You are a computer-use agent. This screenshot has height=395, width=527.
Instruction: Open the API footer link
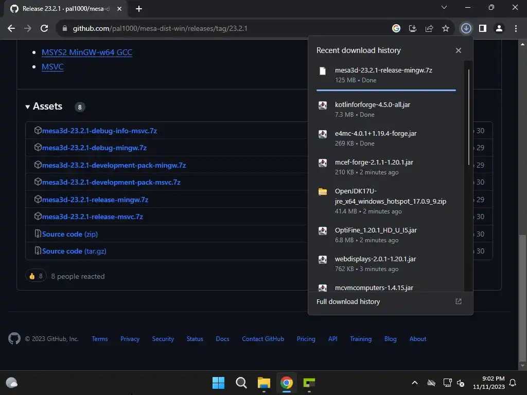[x=333, y=339]
